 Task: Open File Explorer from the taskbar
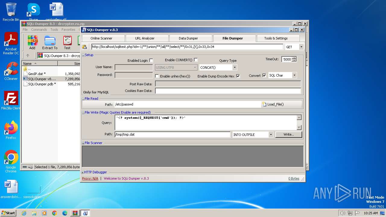(x=34, y=213)
